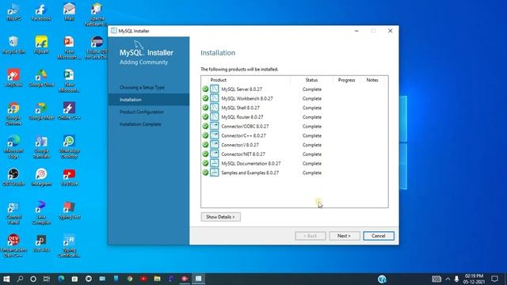Open the Action Center notifications icon
Image resolution: width=507 pixels, height=285 pixels.
494,279
